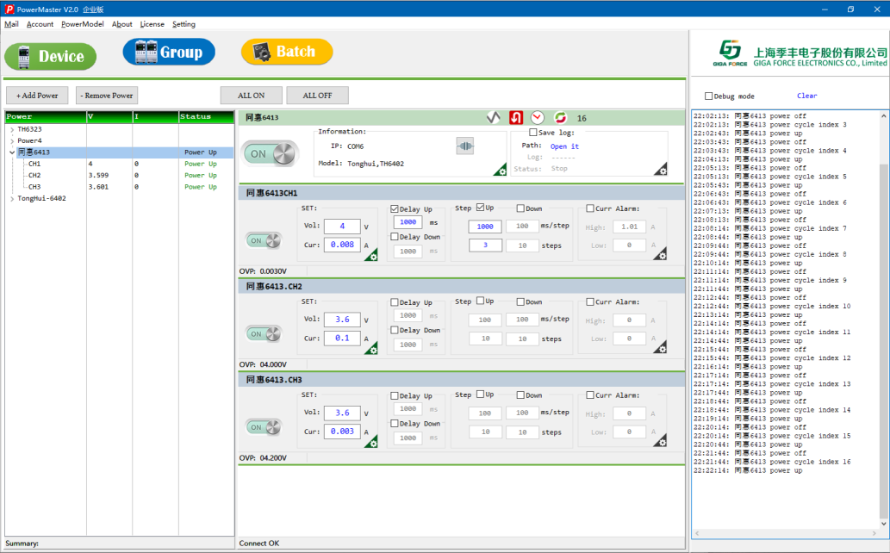Toggle the CH2 ON switch
The width and height of the screenshot is (890, 553).
[264, 334]
